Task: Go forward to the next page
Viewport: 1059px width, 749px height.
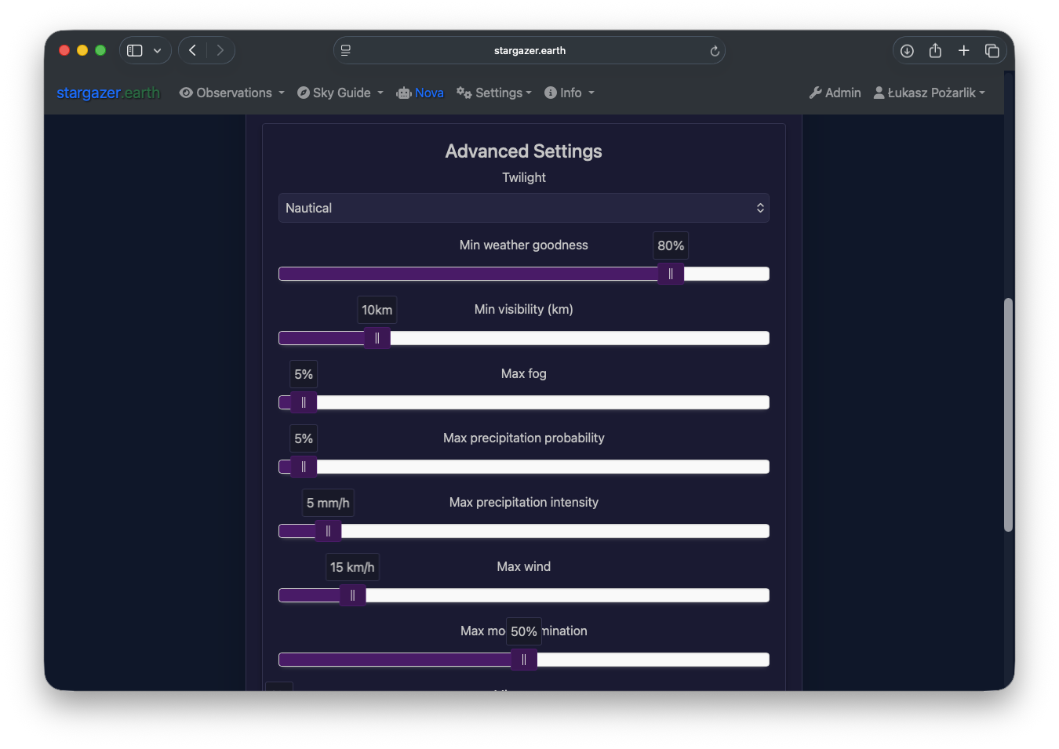Action: [220, 50]
